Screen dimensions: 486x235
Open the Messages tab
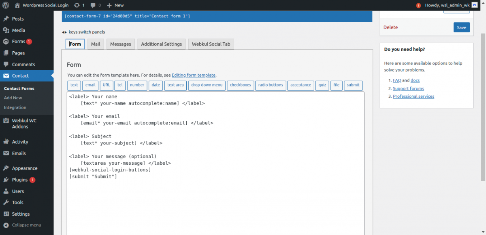pyautogui.click(x=121, y=44)
